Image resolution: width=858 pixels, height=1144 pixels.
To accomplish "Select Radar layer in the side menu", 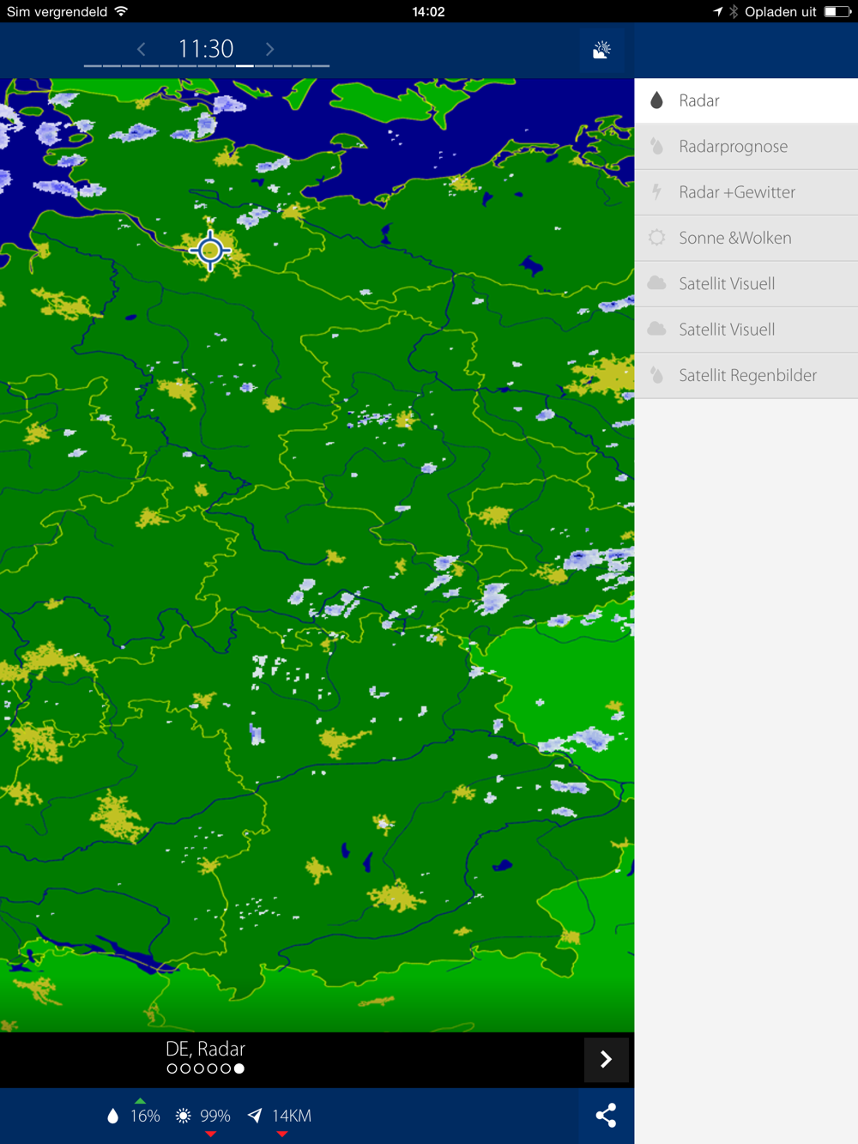I will (x=746, y=100).
